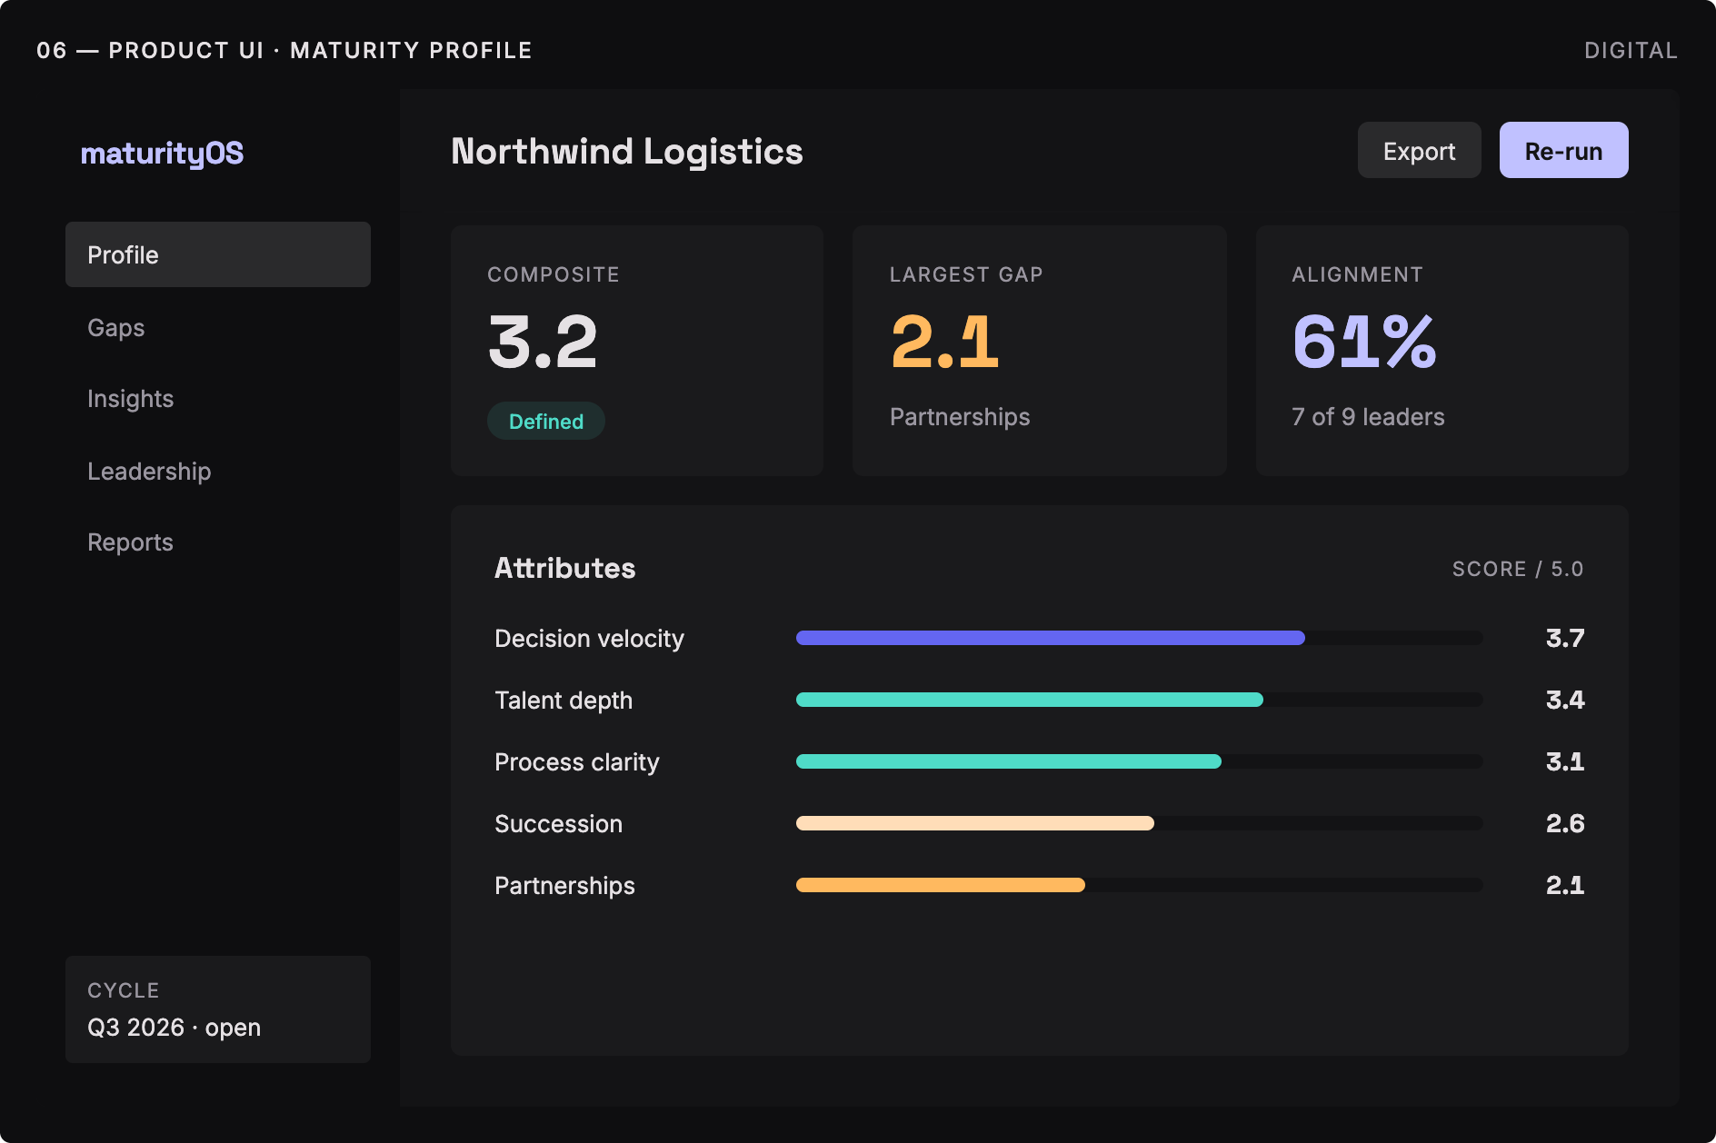Click the LARGEST GAP card label
1716x1143 pixels.
click(966, 274)
